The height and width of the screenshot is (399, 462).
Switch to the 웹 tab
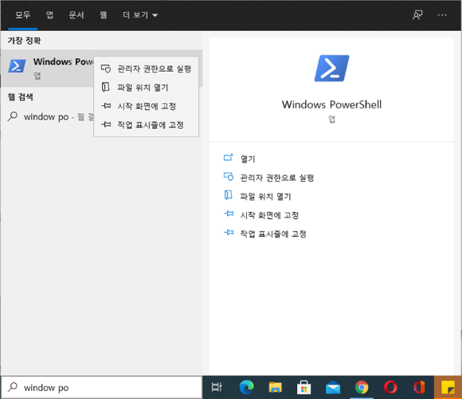coord(103,15)
